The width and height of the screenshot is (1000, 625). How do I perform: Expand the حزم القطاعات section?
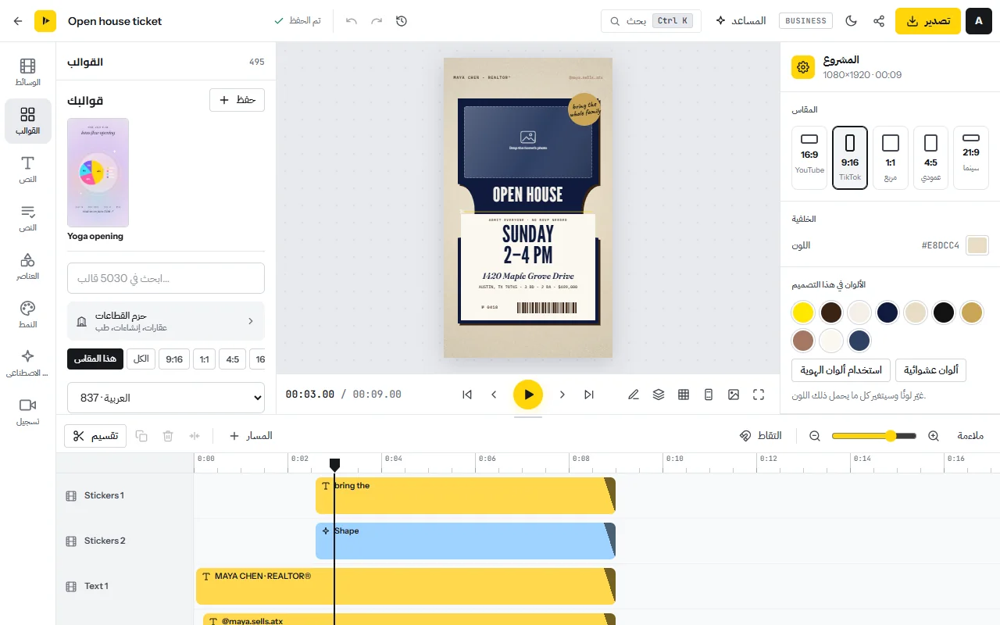pos(166,321)
